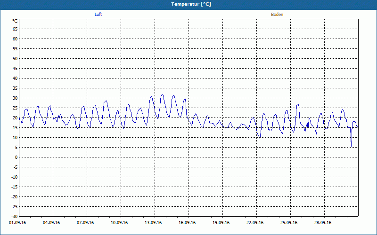Click the 10 y-axis label
377x235 pixels.
(15, 138)
